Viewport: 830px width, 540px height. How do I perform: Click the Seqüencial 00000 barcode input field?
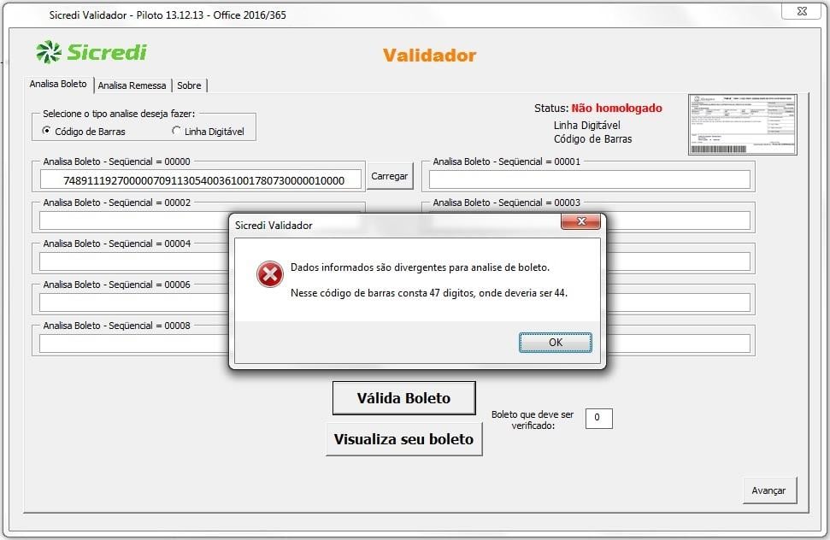tap(201, 179)
